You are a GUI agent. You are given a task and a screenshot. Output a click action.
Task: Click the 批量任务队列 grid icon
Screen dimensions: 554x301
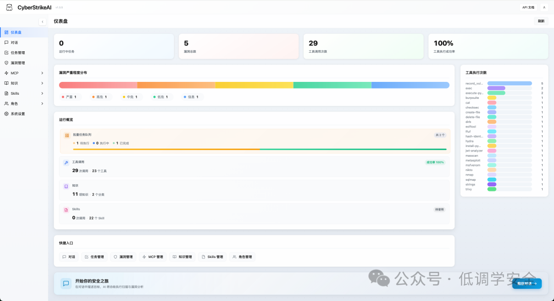click(x=67, y=135)
